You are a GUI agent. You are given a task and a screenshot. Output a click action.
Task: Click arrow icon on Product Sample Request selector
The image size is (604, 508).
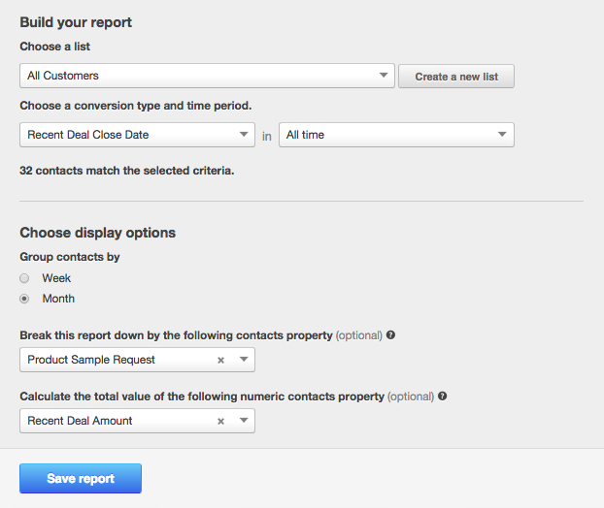[x=243, y=361]
